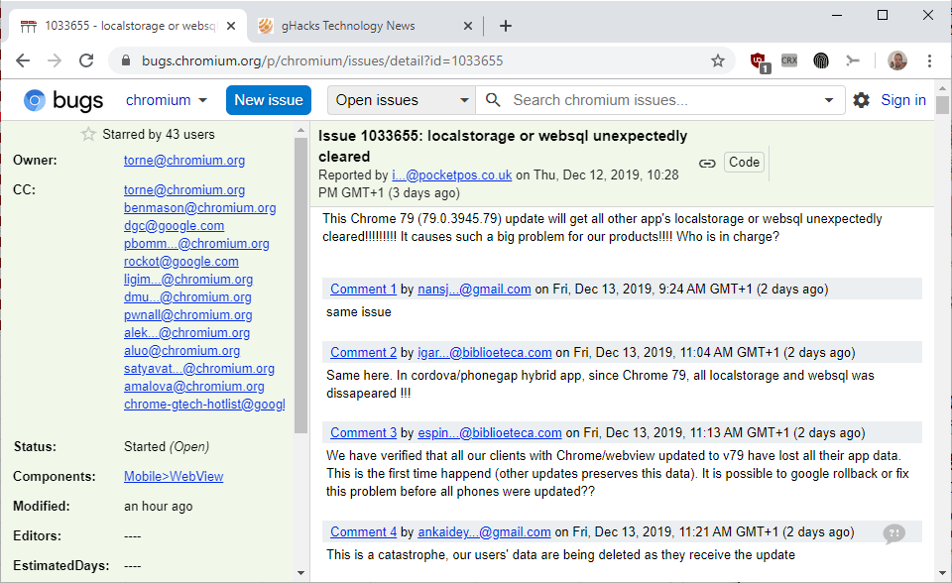This screenshot has height=583, width=952.
Task: Open ankaidey...@gmail.com author link
Action: (484, 532)
